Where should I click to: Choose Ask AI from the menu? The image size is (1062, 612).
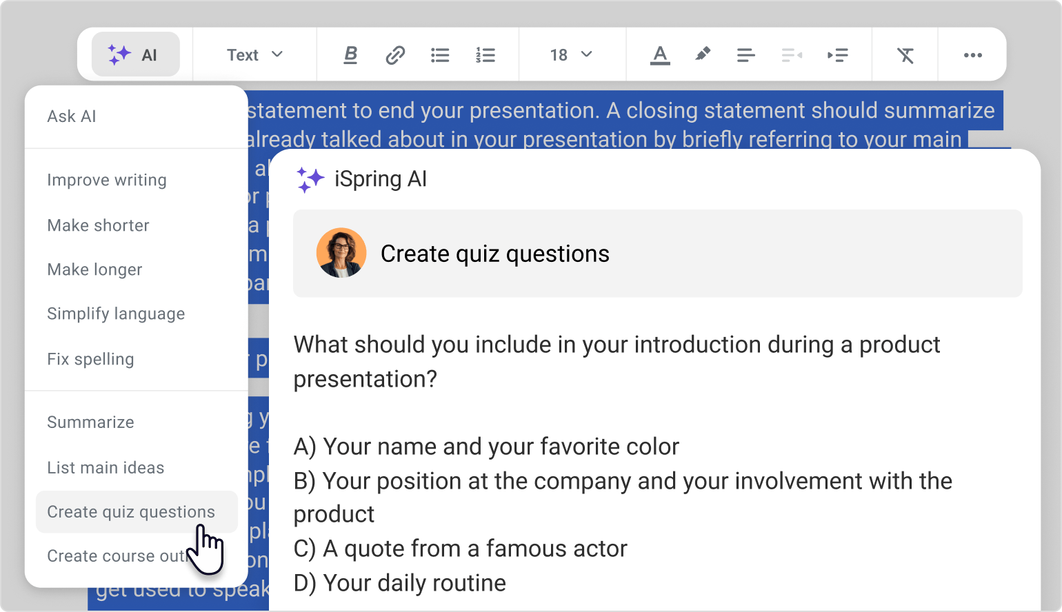72,116
